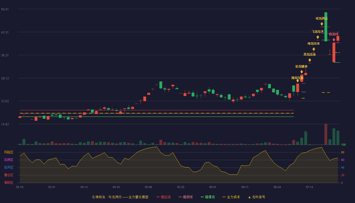Select the large red candlestick below 假龙吟
The image size is (355, 203).
coord(334,52)
